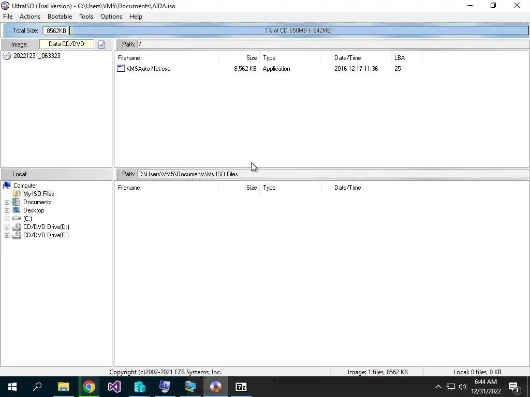Image resolution: width=530 pixels, height=397 pixels.
Task: Click the 8,562 KB size cell
Action: 245,69
